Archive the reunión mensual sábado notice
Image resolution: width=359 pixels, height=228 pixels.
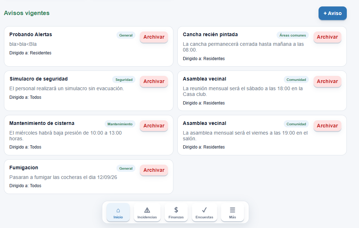click(x=327, y=81)
